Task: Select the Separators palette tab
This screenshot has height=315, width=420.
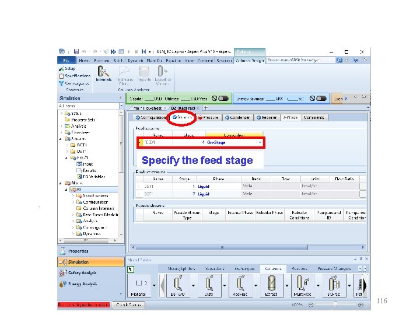Action: click(x=215, y=268)
